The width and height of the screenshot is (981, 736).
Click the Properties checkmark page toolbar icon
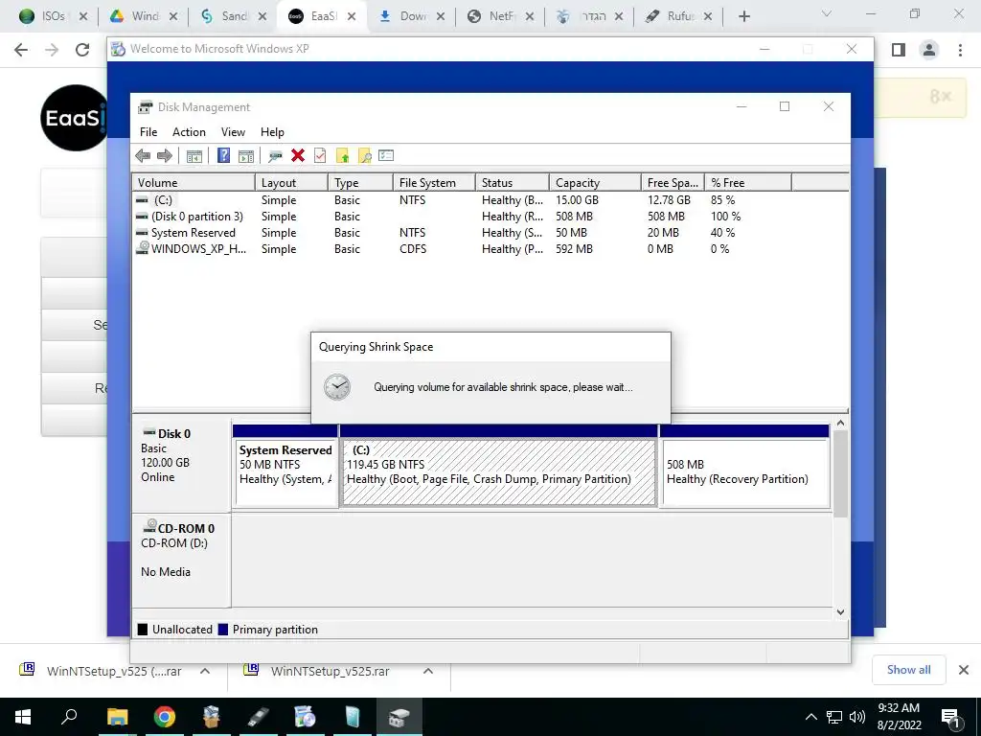click(320, 155)
